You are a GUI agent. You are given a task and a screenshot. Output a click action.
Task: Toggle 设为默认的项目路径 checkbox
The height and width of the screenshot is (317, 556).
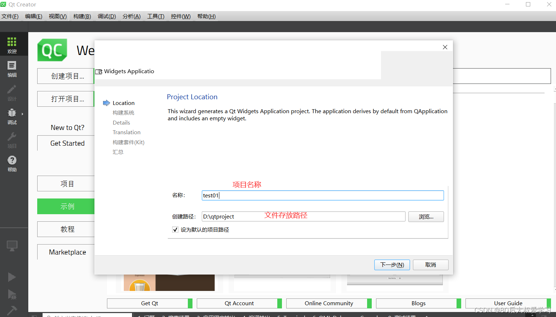point(175,230)
